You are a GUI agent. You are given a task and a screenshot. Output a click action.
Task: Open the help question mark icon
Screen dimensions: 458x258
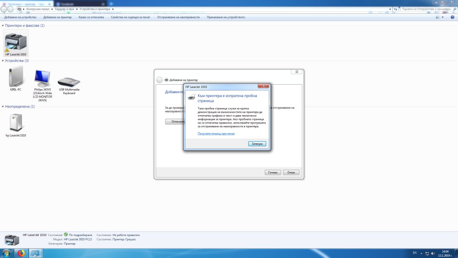coord(452,17)
